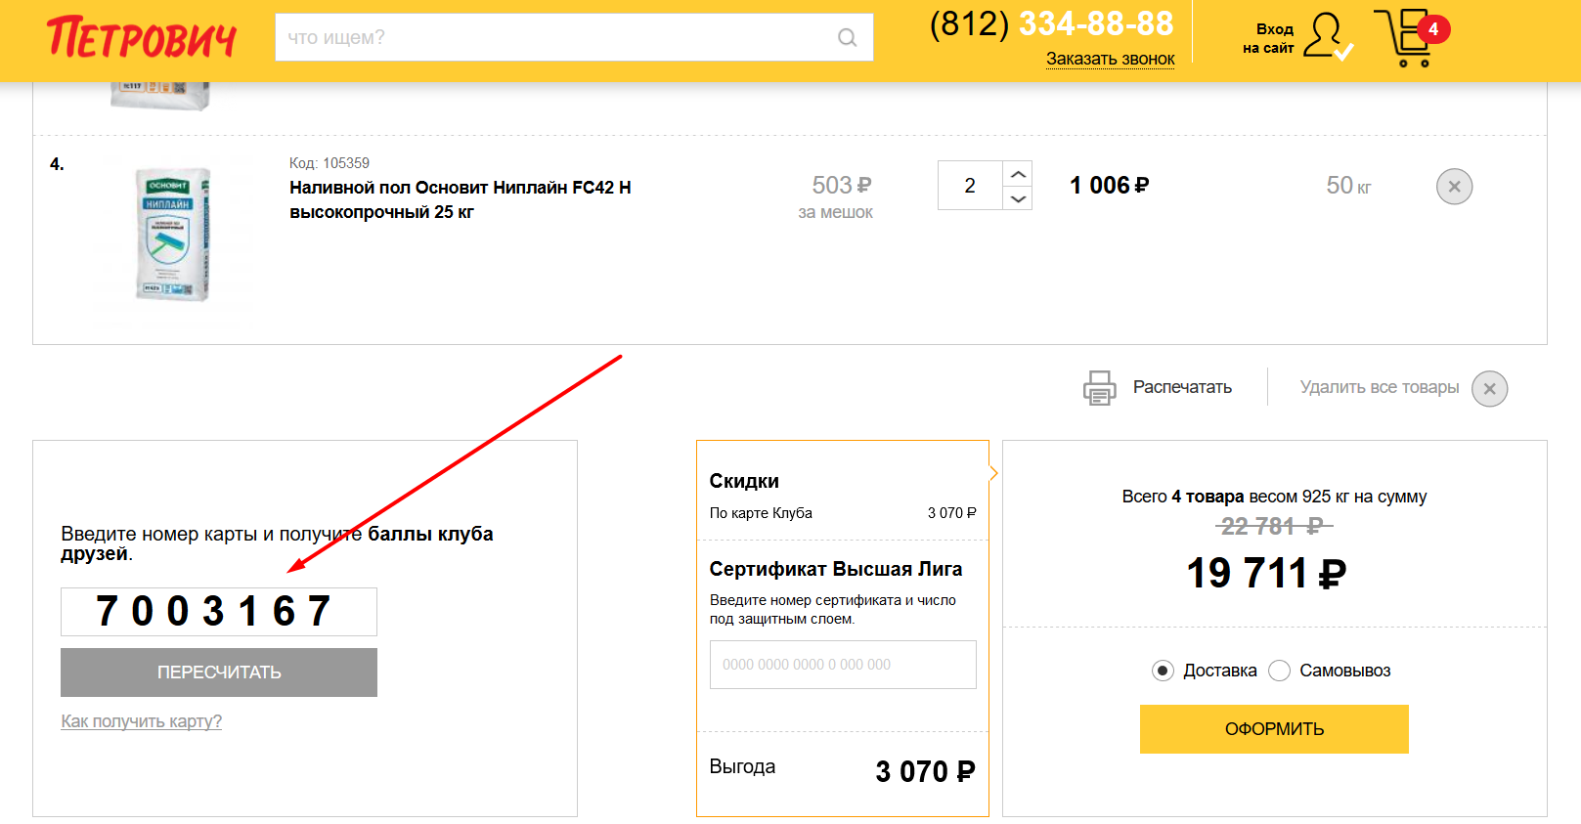Click the search magnifier icon
This screenshot has width=1581, height=824.
tap(848, 38)
